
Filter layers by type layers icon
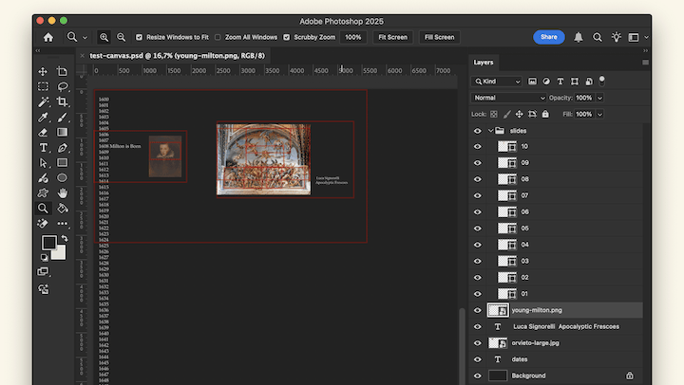pyautogui.click(x=560, y=82)
